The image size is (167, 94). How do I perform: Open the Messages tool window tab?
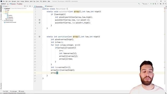click(13, 91)
